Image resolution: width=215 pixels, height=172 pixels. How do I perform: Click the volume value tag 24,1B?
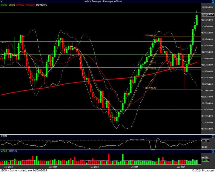point(205,160)
